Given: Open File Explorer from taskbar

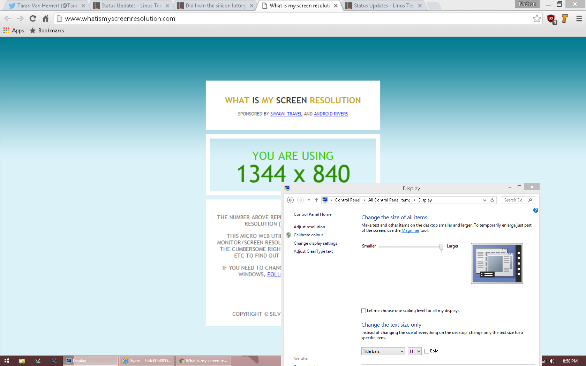Looking at the screenshot, I should point(22,361).
